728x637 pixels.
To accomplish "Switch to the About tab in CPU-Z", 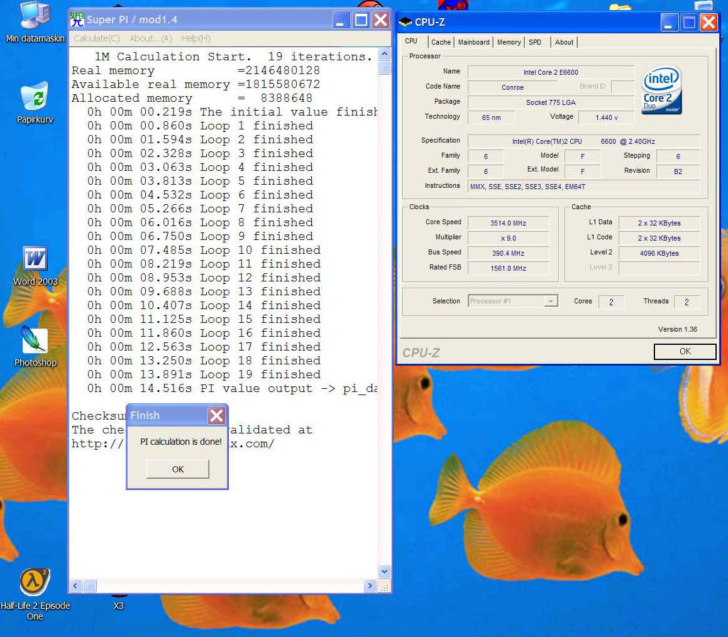I will point(564,42).
